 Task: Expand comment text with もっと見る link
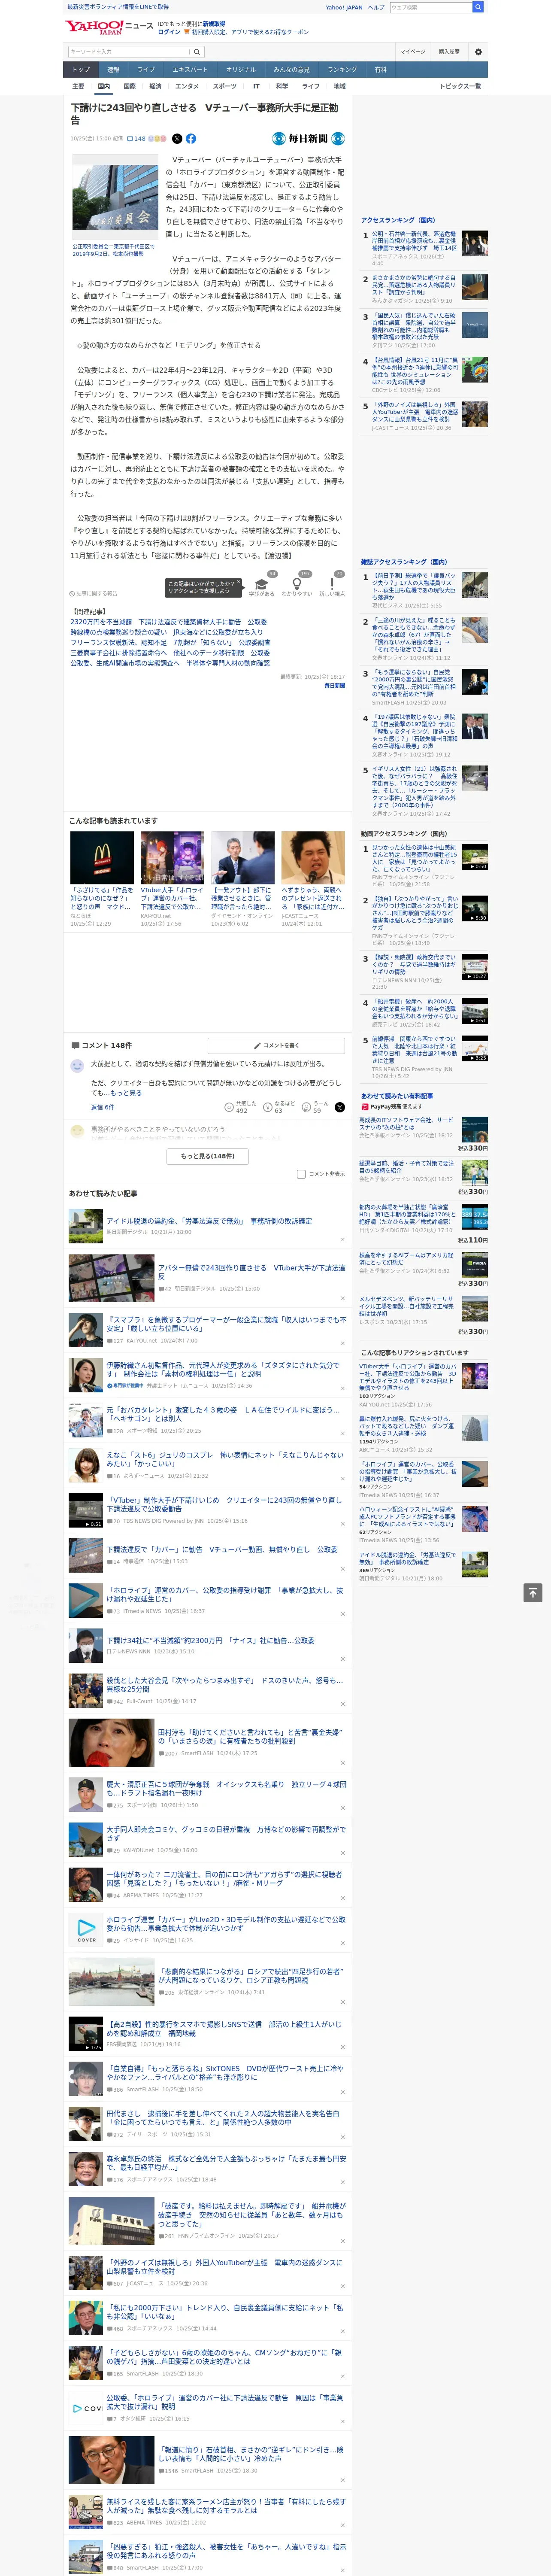coord(126,1093)
